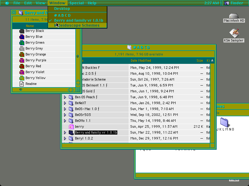Click the BeOSr503 folder icon

click(x=71, y=115)
